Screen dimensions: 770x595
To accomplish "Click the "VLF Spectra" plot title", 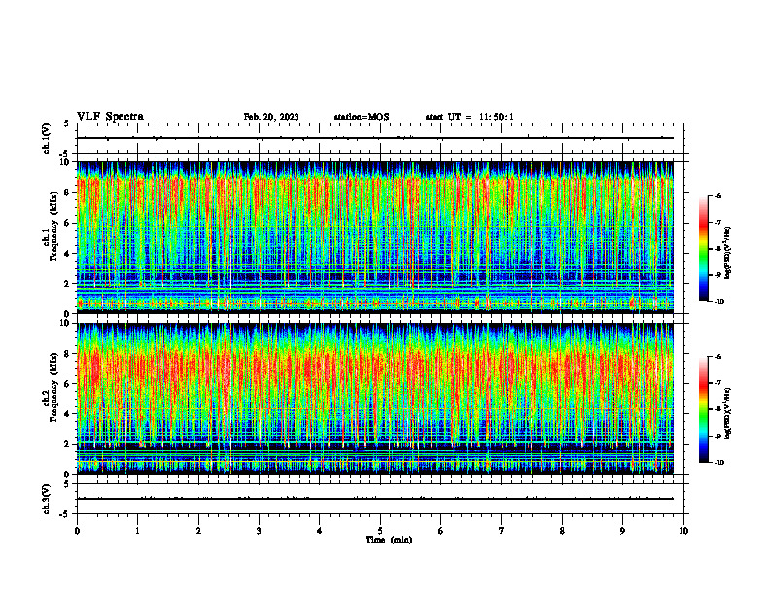I will tap(110, 117).
